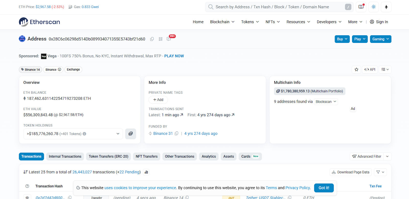409x199 pixels.
Task: Copy the Binance 31 funder address
Action: point(176,134)
